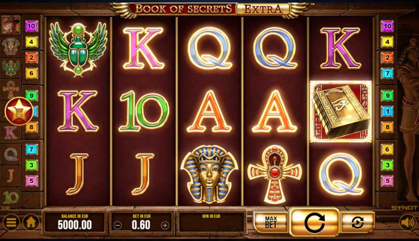The height and width of the screenshot is (241, 419).
Task: Select the explorer symbol in the paytable strip
Action: [11, 26]
